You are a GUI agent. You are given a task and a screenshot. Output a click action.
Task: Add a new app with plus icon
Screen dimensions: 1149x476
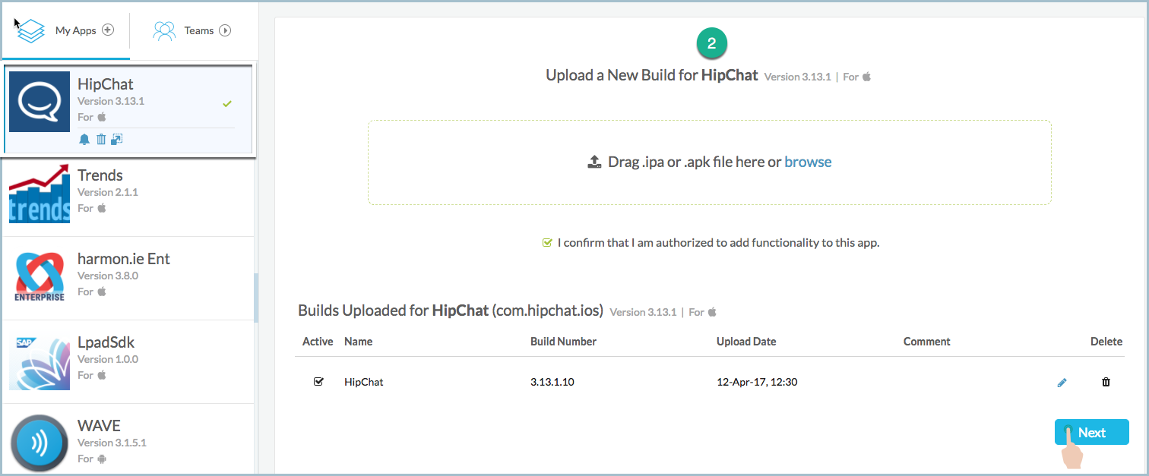[x=108, y=30]
